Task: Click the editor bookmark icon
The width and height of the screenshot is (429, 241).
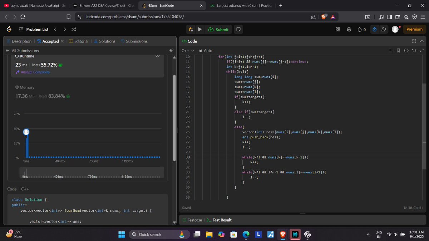Action: (398, 51)
